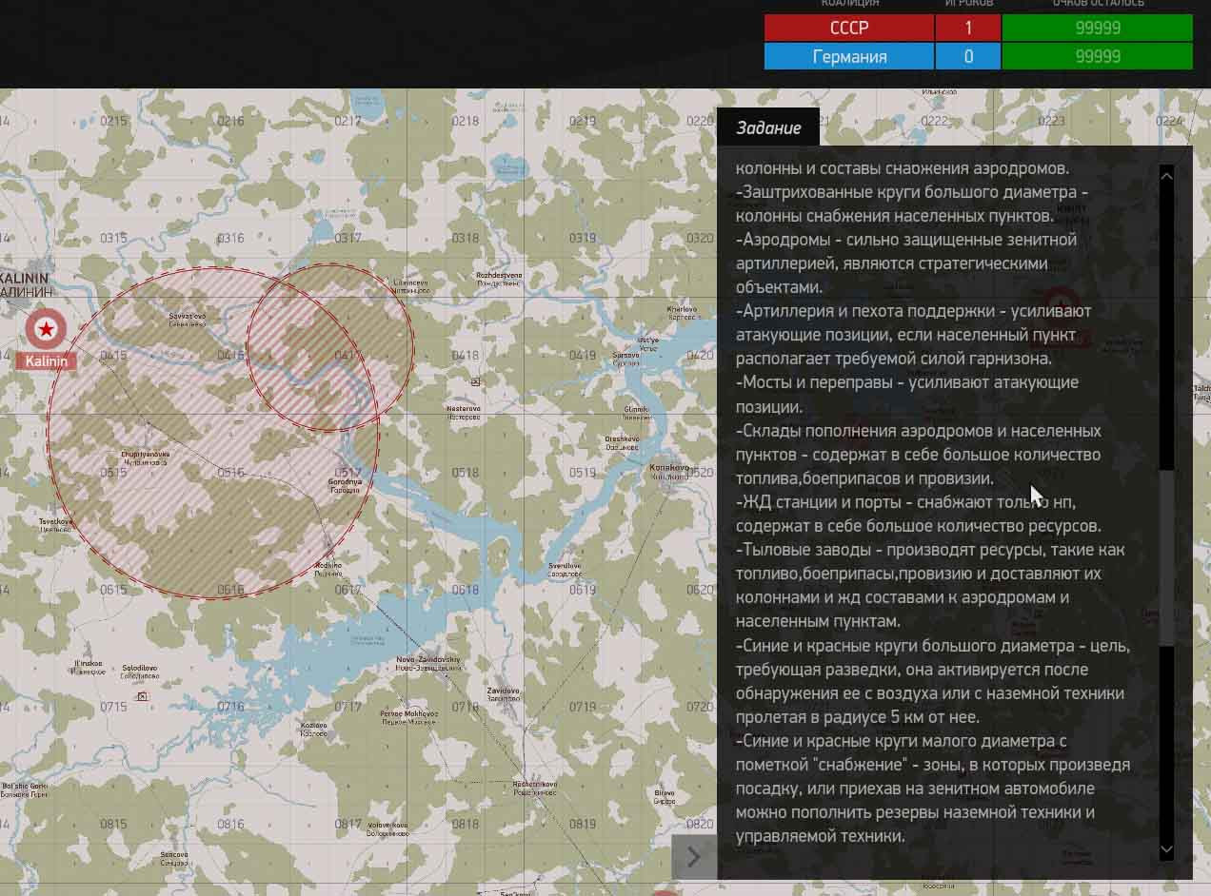Click the 99999 points in Германия row
Viewport: 1211px width, 896px height.
(1098, 57)
